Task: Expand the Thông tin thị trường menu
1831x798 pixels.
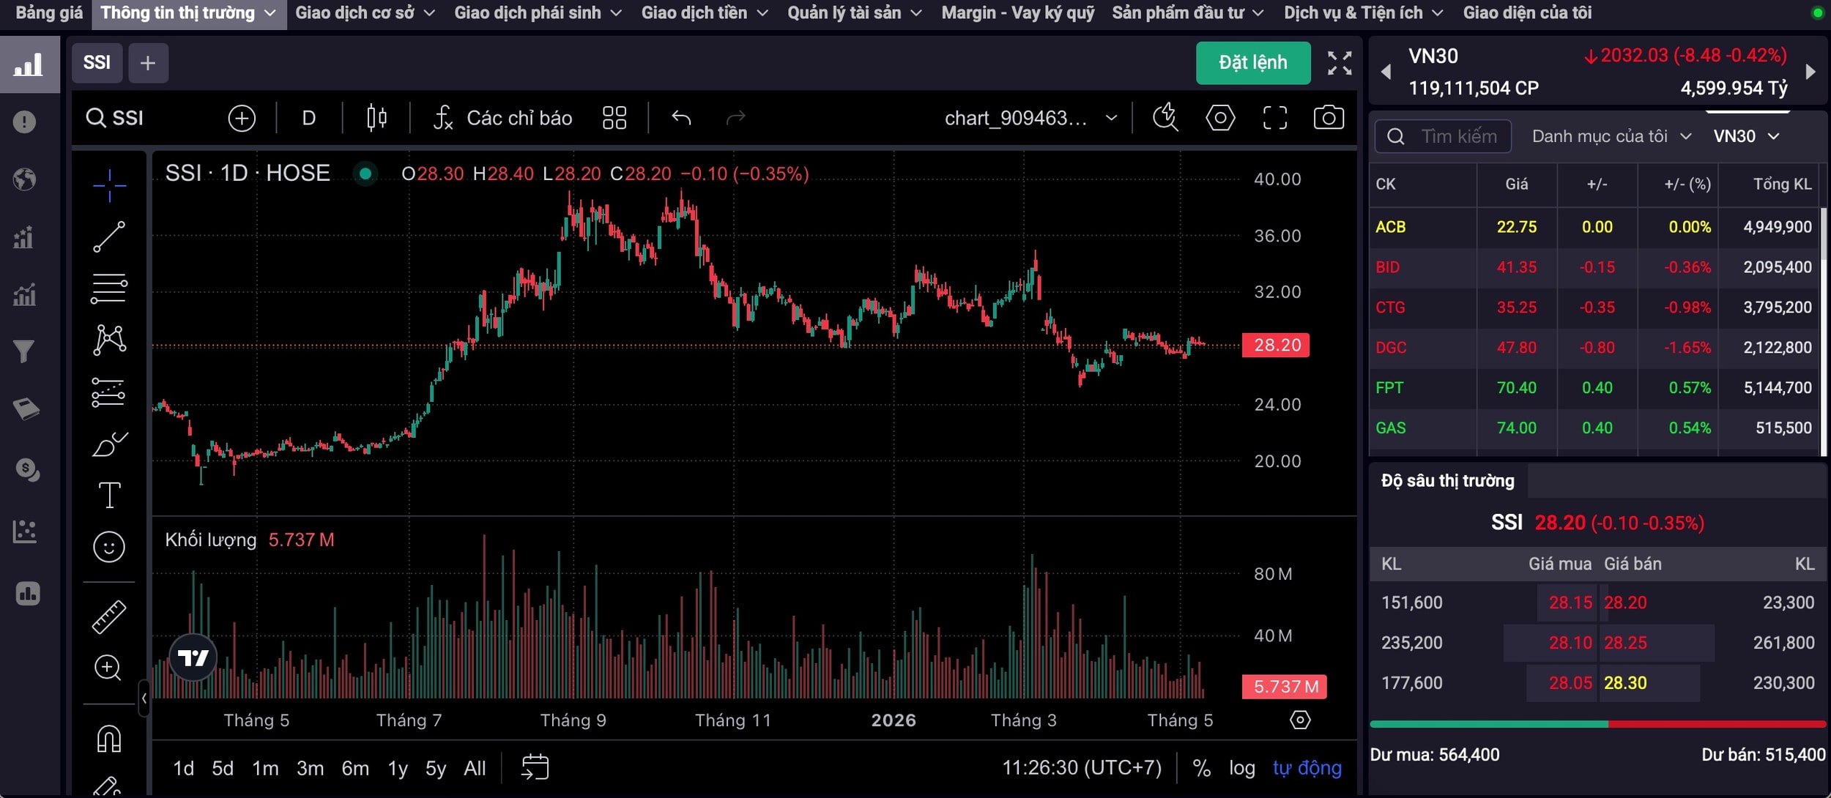Action: 188,13
